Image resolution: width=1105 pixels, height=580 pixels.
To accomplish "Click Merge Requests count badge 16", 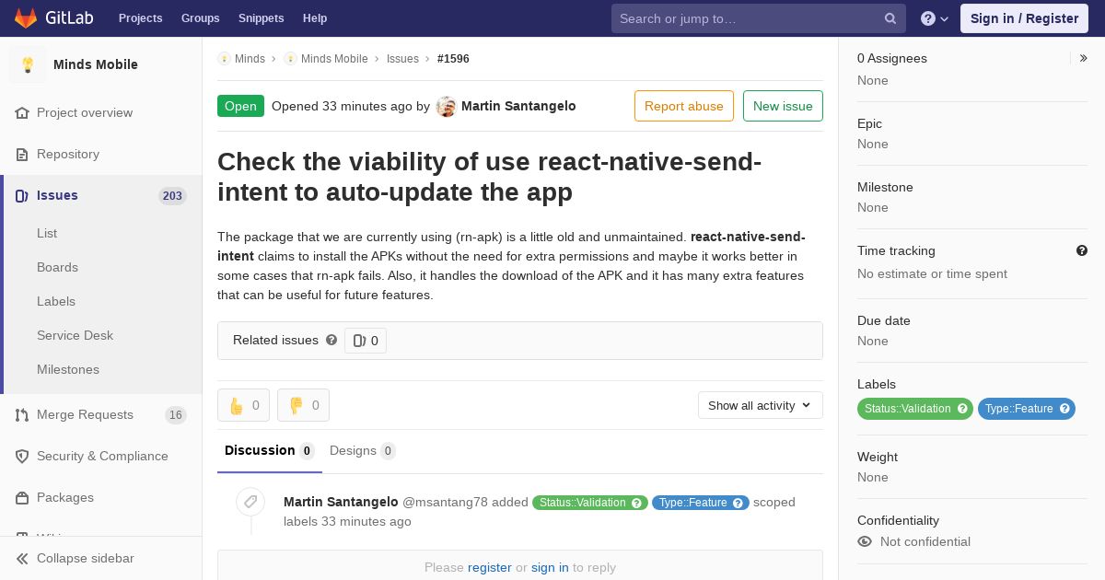I will click(x=176, y=414).
